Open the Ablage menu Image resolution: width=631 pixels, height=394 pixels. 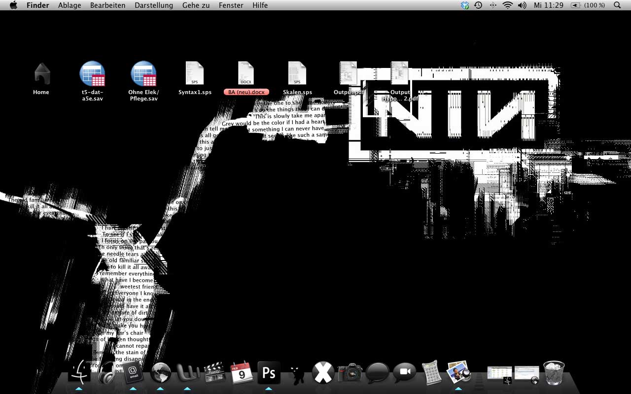(70, 5)
